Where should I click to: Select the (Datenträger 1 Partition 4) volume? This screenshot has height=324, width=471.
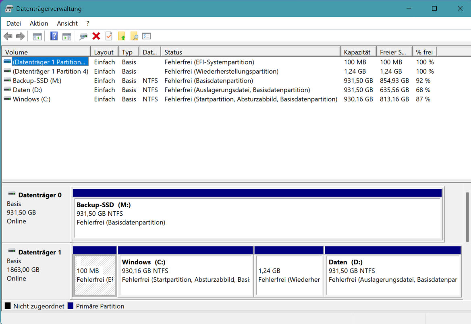click(x=50, y=71)
